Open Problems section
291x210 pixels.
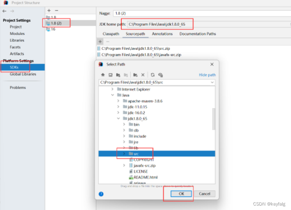pos(18,88)
